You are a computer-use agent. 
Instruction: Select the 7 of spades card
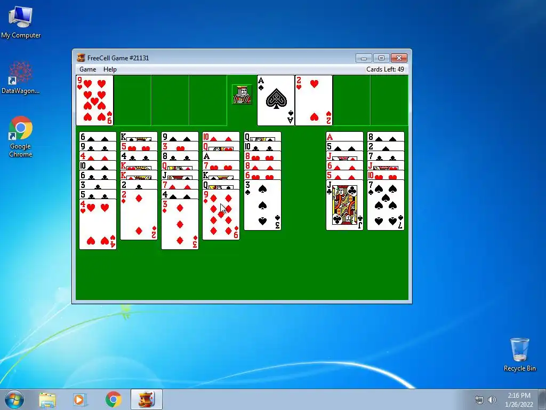point(386,206)
